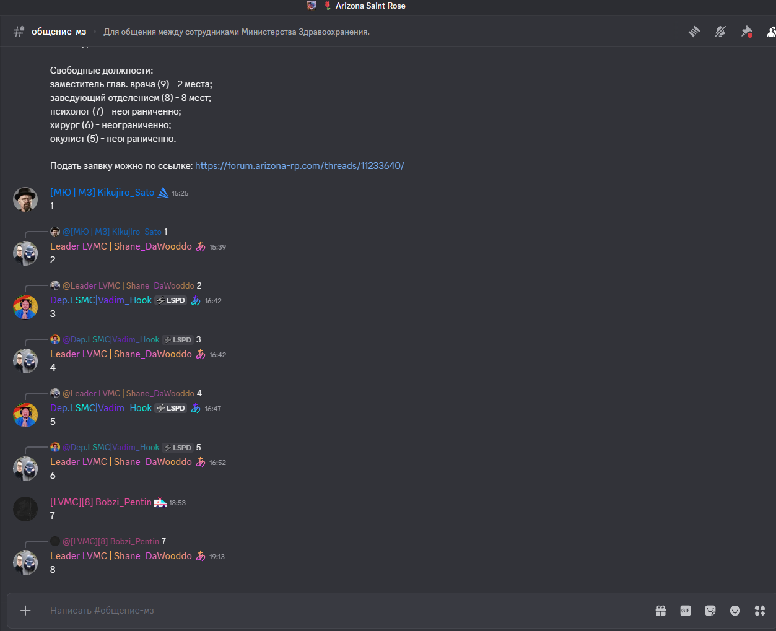Click LSPD server tag at 16:47 message
This screenshot has width=776, height=631.
[171, 408]
